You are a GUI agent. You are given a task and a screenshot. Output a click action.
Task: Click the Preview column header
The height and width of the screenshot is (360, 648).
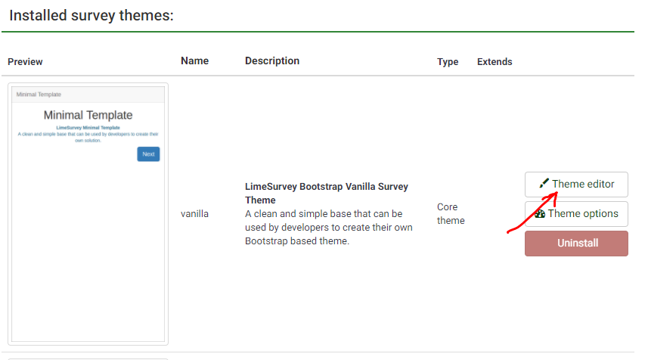tap(25, 61)
